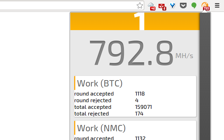Open the green Hangouts extension icon
Screen dimensions: 224x140
coord(194,6)
